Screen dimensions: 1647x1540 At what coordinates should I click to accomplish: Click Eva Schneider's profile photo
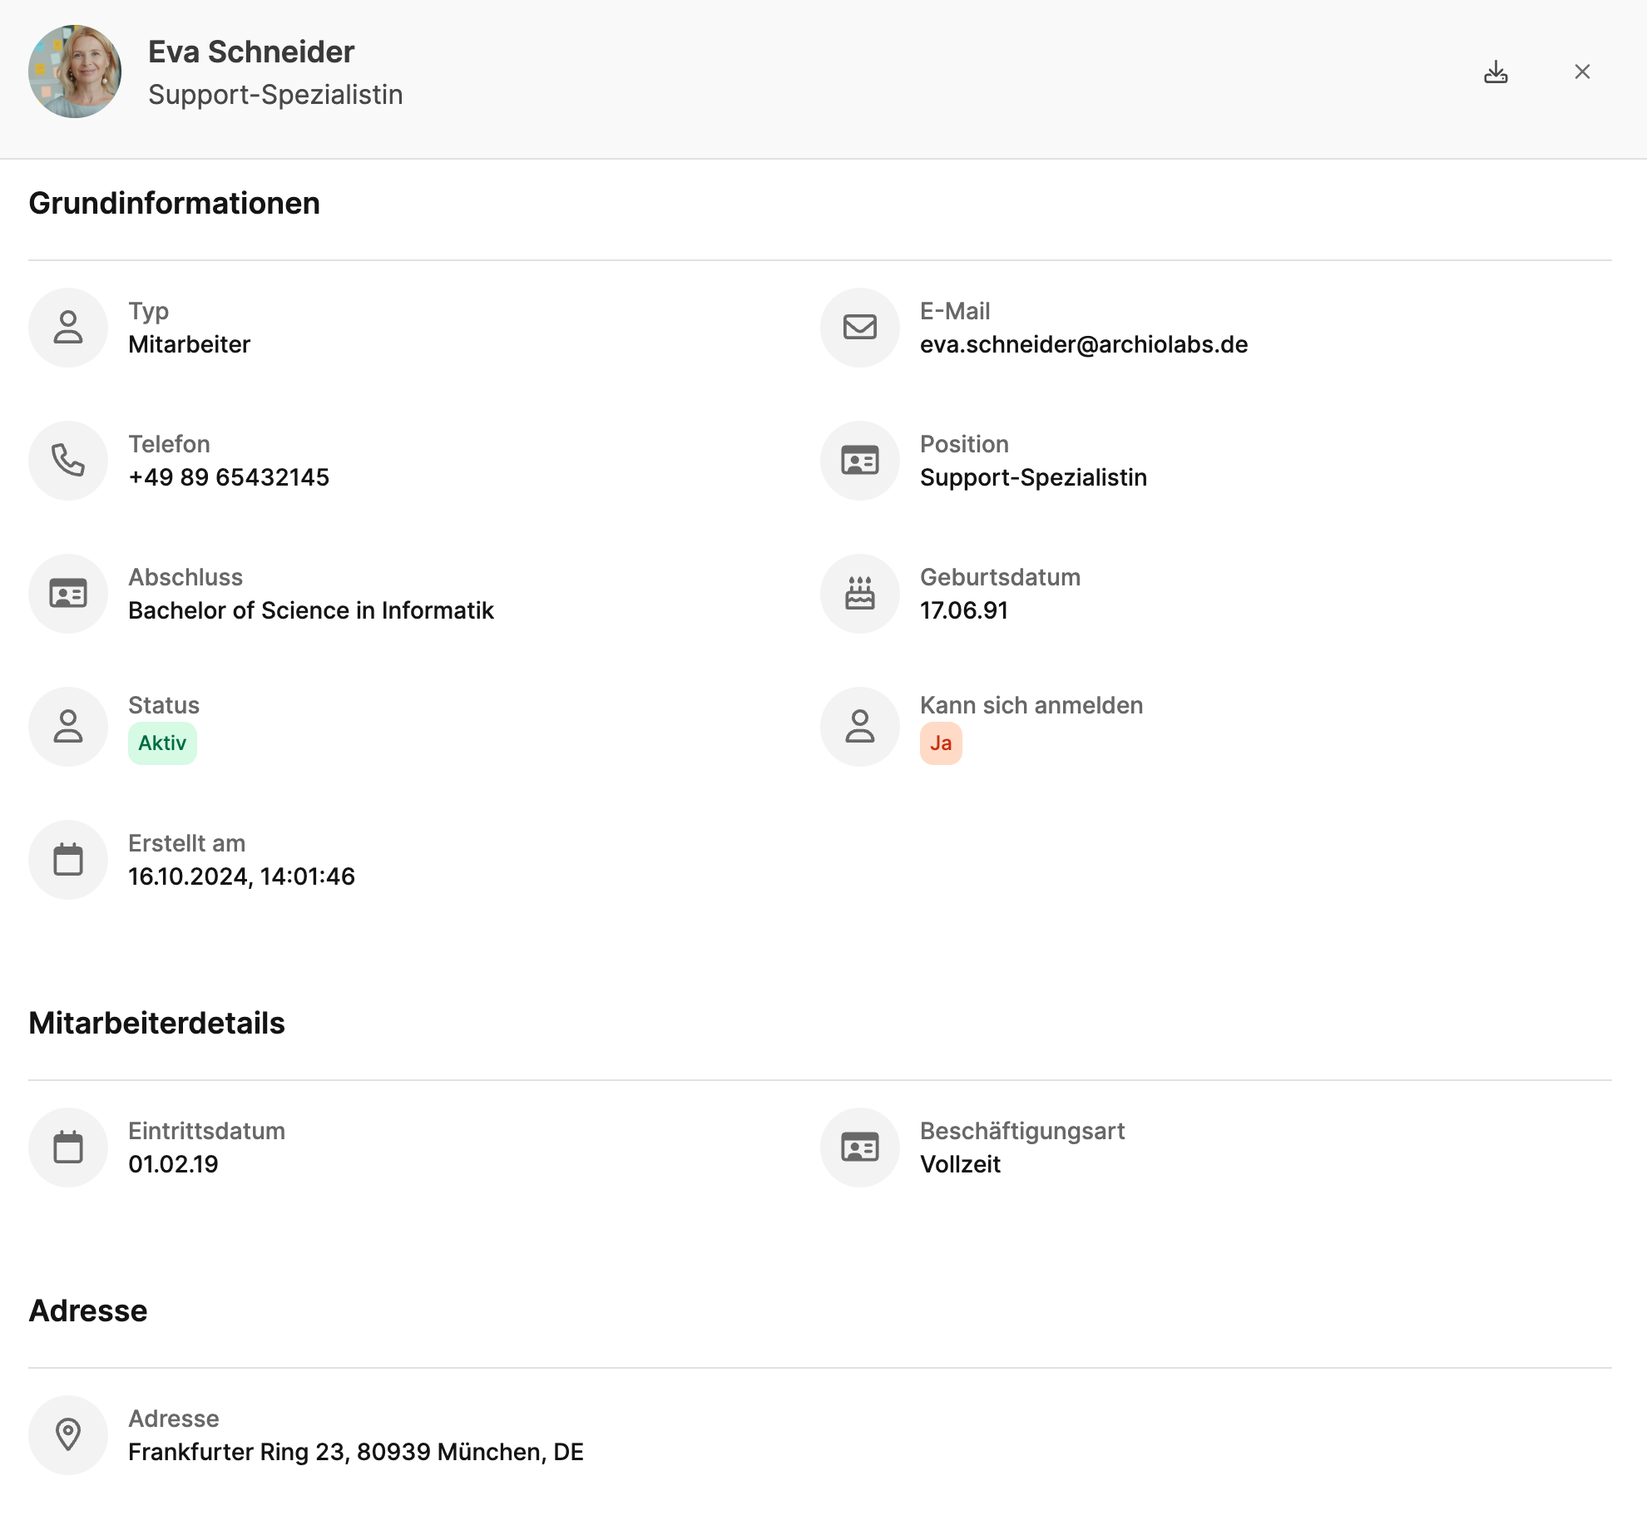75,72
